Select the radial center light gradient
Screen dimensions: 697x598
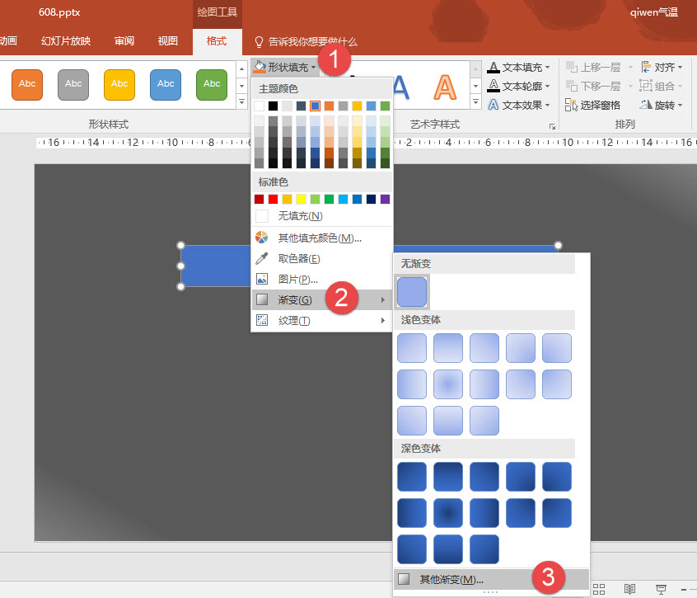tap(448, 384)
